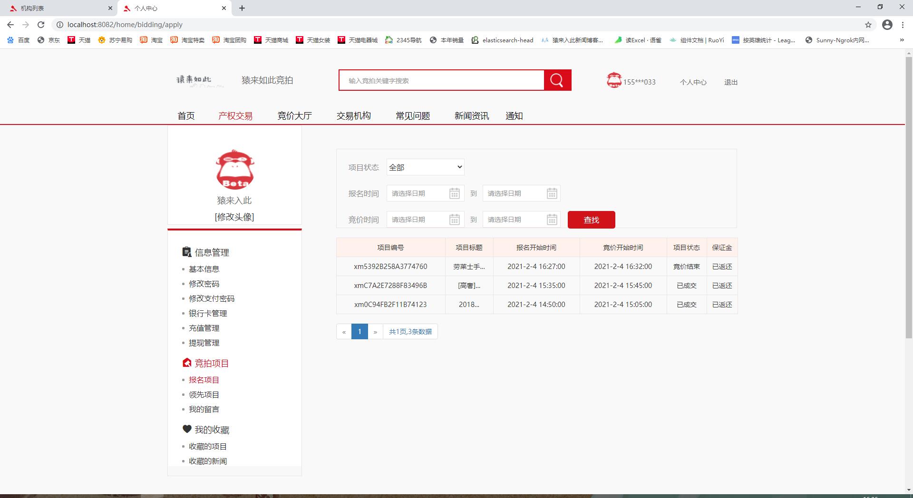Focus the 输入竞拍关键字搜索 search field
Image resolution: width=913 pixels, height=498 pixels.
point(441,80)
